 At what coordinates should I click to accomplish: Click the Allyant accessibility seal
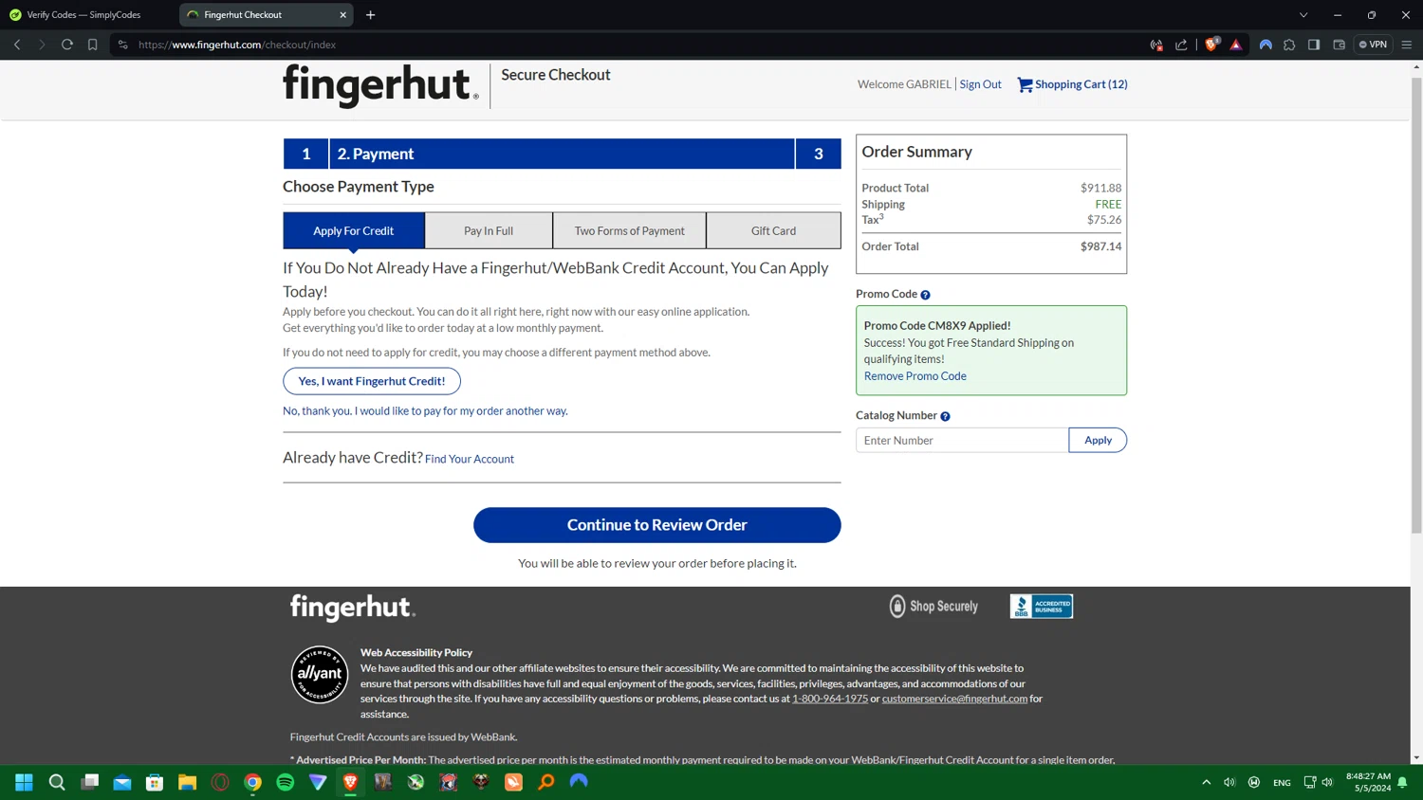click(320, 674)
